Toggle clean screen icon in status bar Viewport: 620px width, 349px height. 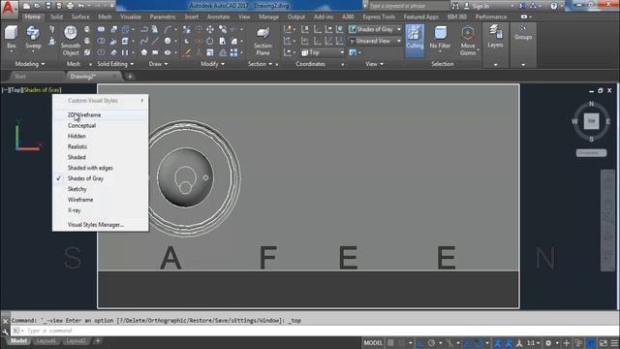click(x=603, y=342)
